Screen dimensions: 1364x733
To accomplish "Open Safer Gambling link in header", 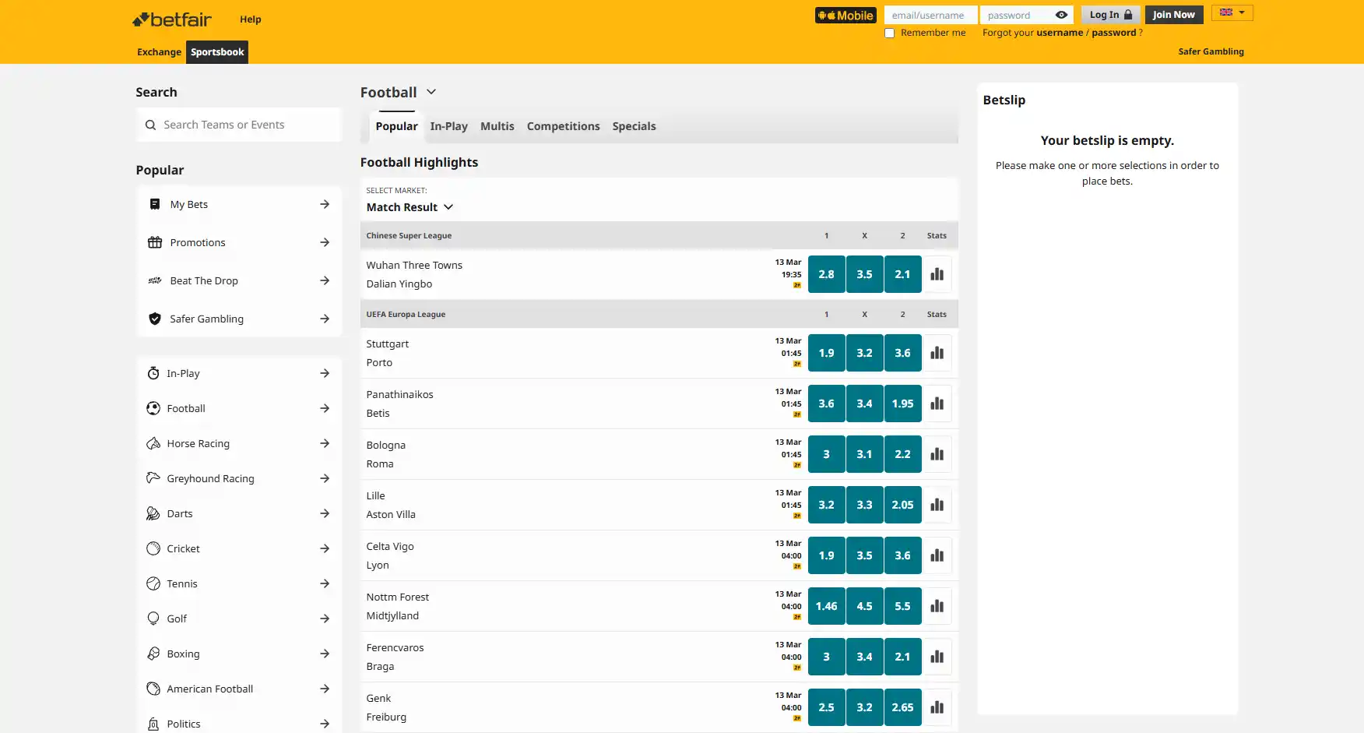I will click(1211, 51).
